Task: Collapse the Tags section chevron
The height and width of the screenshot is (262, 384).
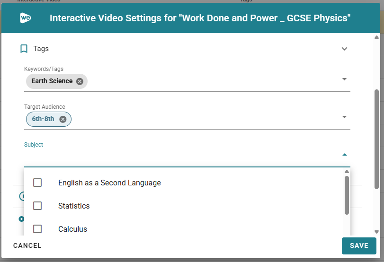Action: (344, 49)
